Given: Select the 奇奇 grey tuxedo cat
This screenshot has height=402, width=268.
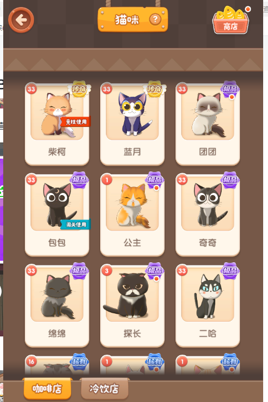Looking at the screenshot, I should coord(208,215).
